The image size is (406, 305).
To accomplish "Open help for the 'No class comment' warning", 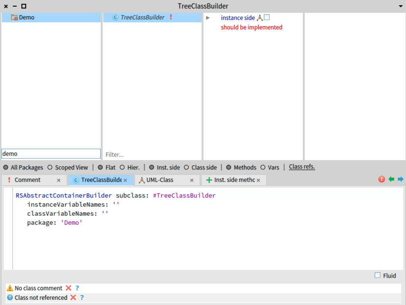I will click(x=77, y=288).
